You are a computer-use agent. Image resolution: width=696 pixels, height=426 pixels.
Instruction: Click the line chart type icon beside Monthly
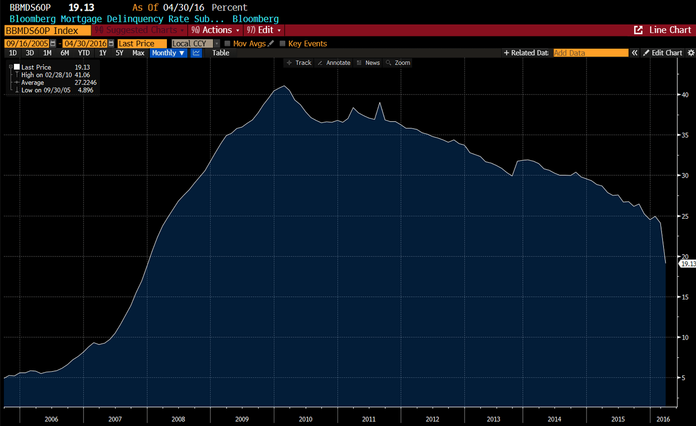pos(196,53)
